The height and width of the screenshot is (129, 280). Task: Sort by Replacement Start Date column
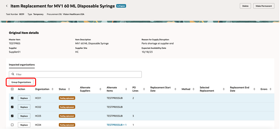click(175, 89)
